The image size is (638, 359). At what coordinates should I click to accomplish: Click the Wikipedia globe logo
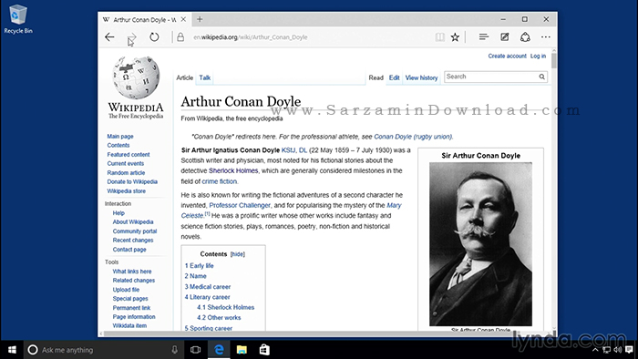pos(136,77)
